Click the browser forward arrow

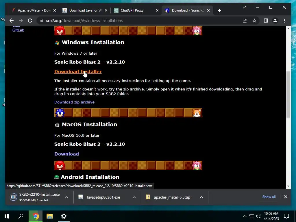click(21, 21)
